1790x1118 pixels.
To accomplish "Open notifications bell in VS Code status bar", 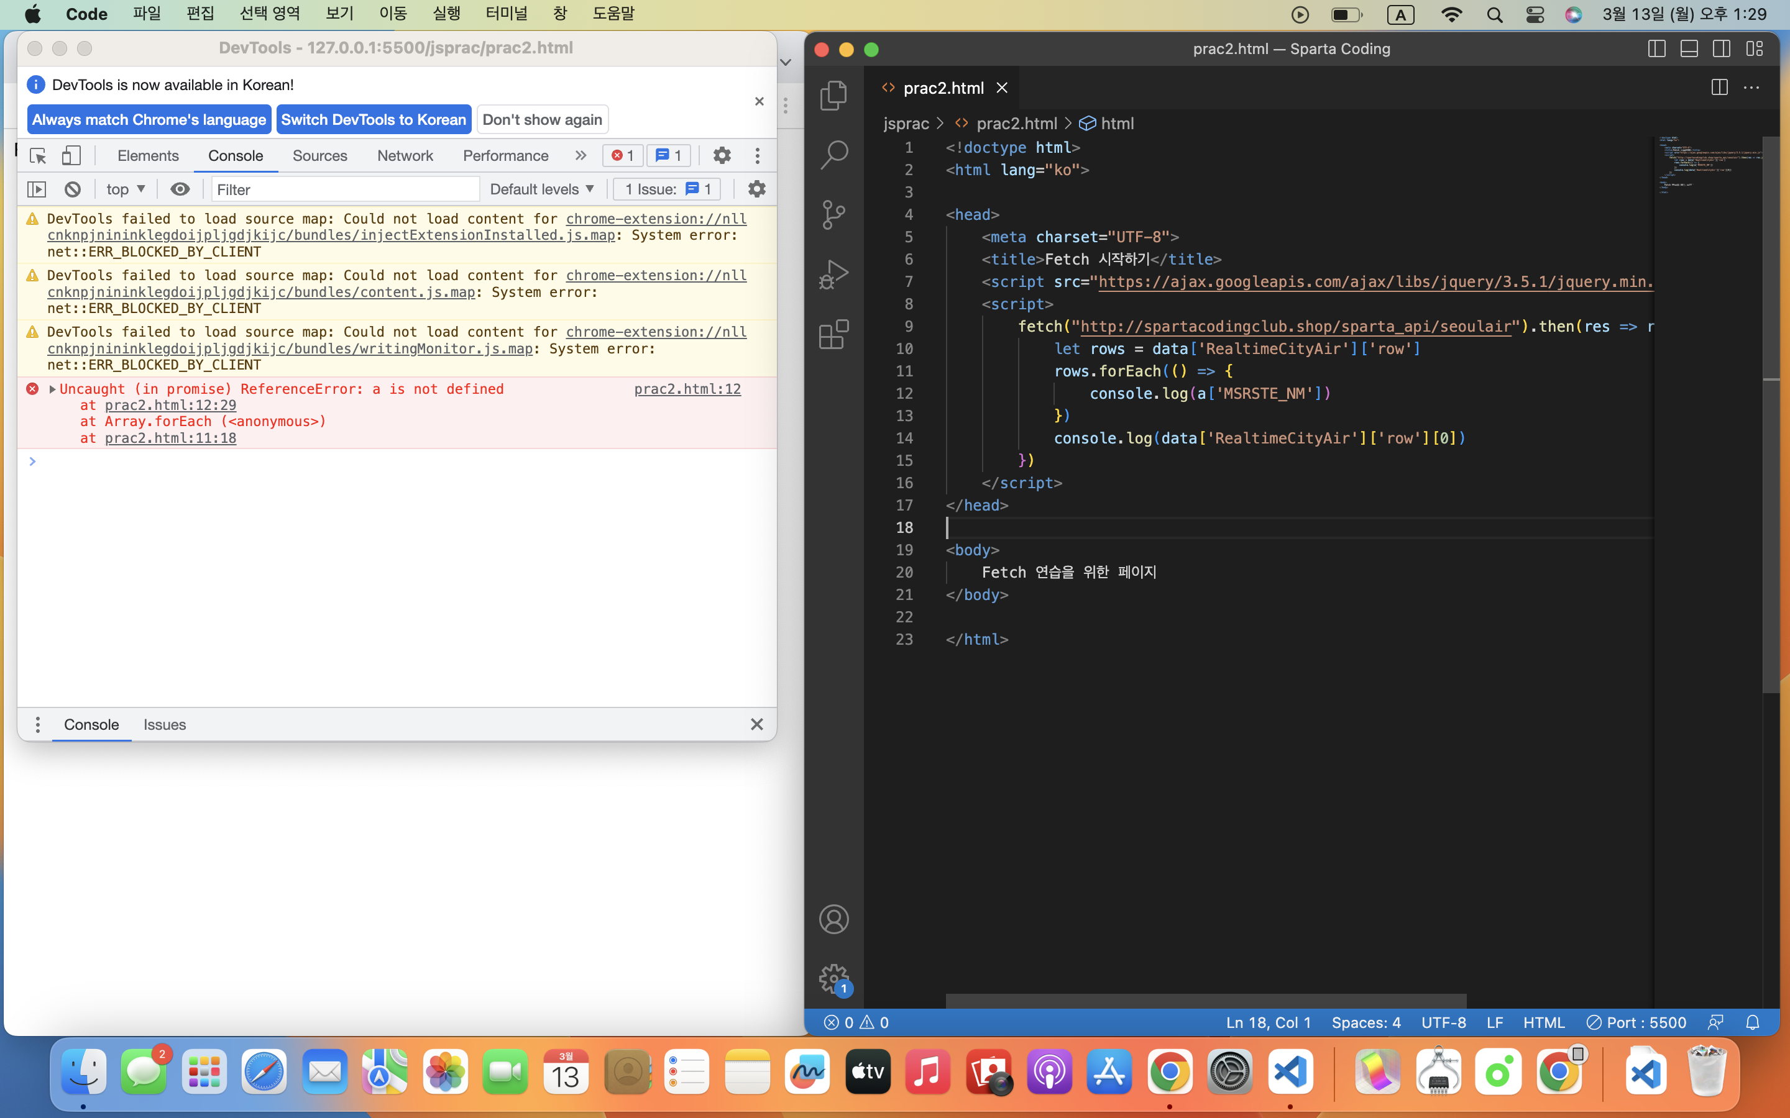I will (1753, 1022).
